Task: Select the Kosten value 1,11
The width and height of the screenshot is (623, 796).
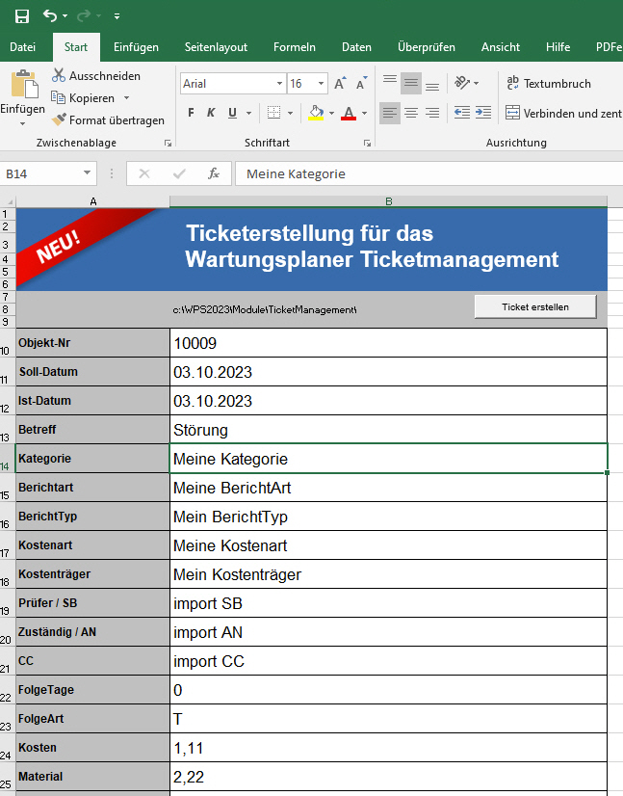Action: coord(389,748)
